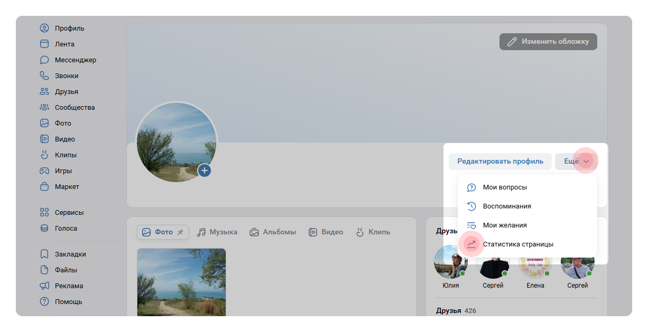
Task: Open the landscape photo thumbnail
Action: (181, 282)
